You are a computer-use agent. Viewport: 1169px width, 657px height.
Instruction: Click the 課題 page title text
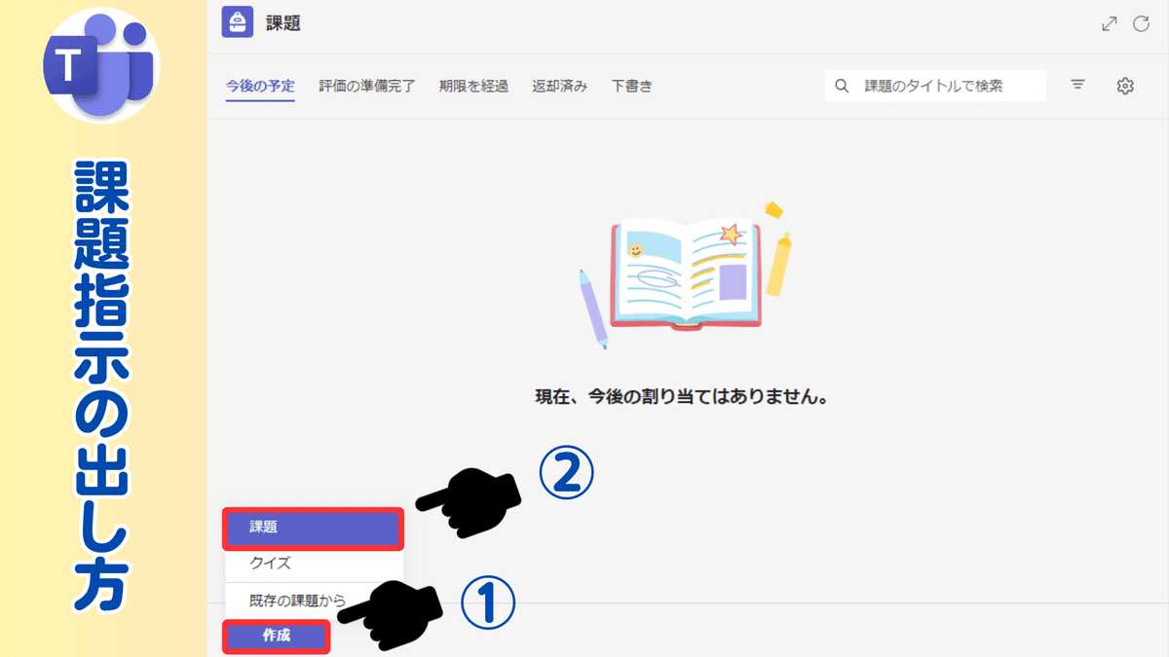coord(283,23)
